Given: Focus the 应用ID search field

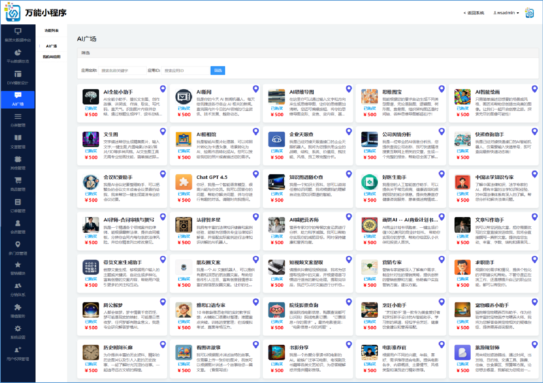Looking at the screenshot, I should point(185,71).
